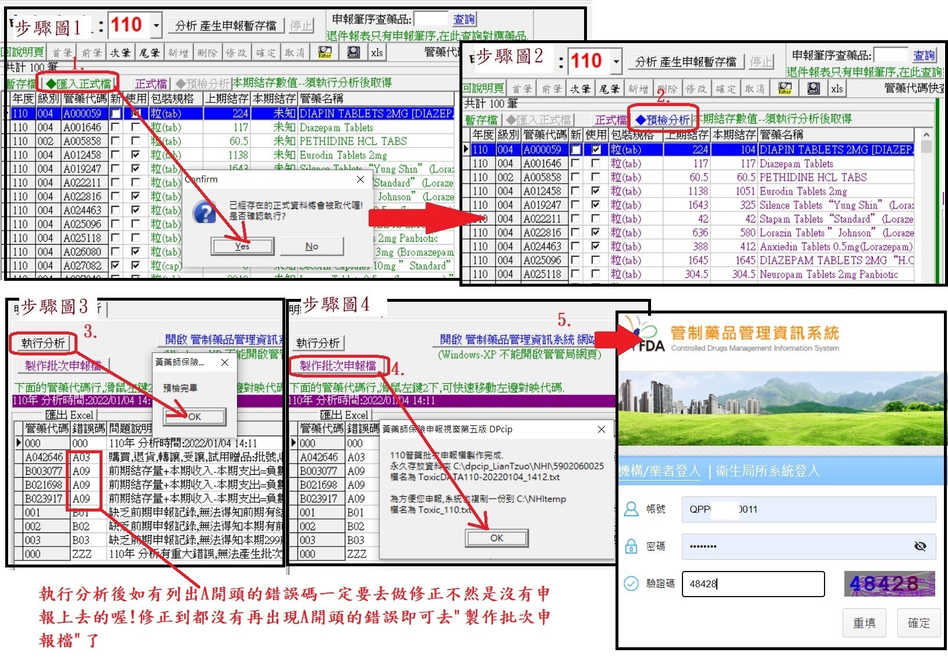This screenshot has height=663, width=948.
Task: Close the 申報視窗第五版 DPcip dialog with its X
Action: (x=602, y=429)
